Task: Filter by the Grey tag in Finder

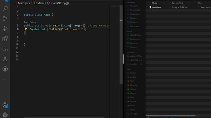Action: point(132,106)
